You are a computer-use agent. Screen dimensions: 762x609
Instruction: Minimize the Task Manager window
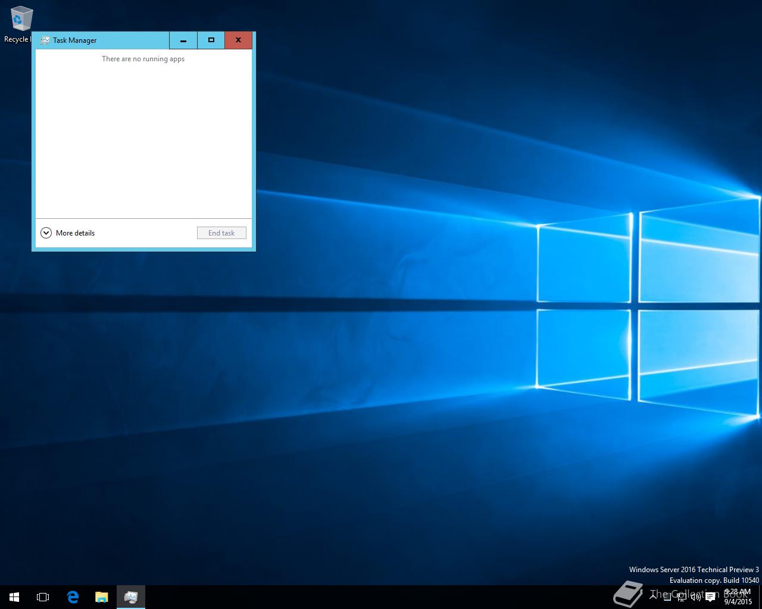[x=183, y=40]
